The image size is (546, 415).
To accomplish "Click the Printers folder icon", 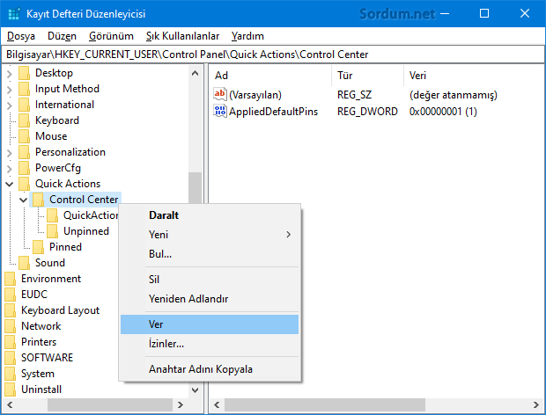I will point(11,342).
